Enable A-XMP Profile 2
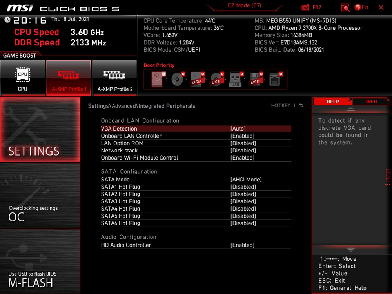The image size is (392, 294). (x=115, y=78)
